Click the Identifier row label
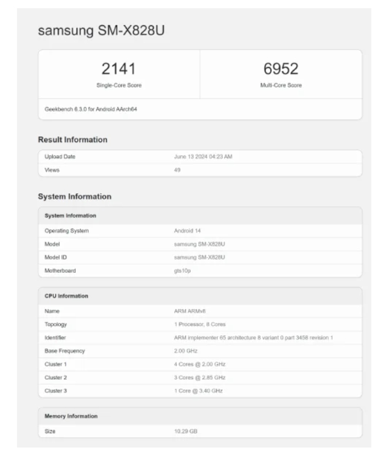The width and height of the screenshot is (387, 453). click(x=55, y=338)
